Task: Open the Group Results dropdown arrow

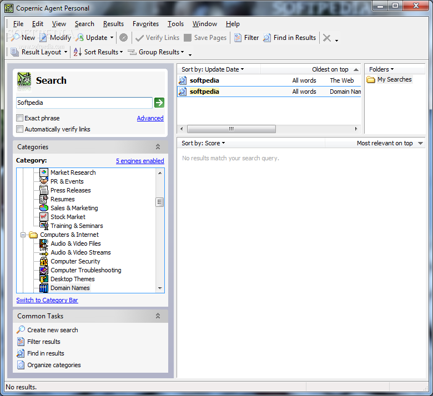Action: tap(182, 52)
